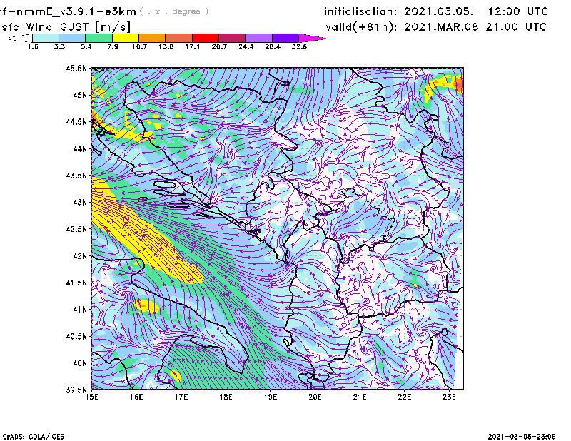The width and height of the screenshot is (571, 441).
Task: Click the '( . x . degree )' gray text
Action: coord(174,11)
